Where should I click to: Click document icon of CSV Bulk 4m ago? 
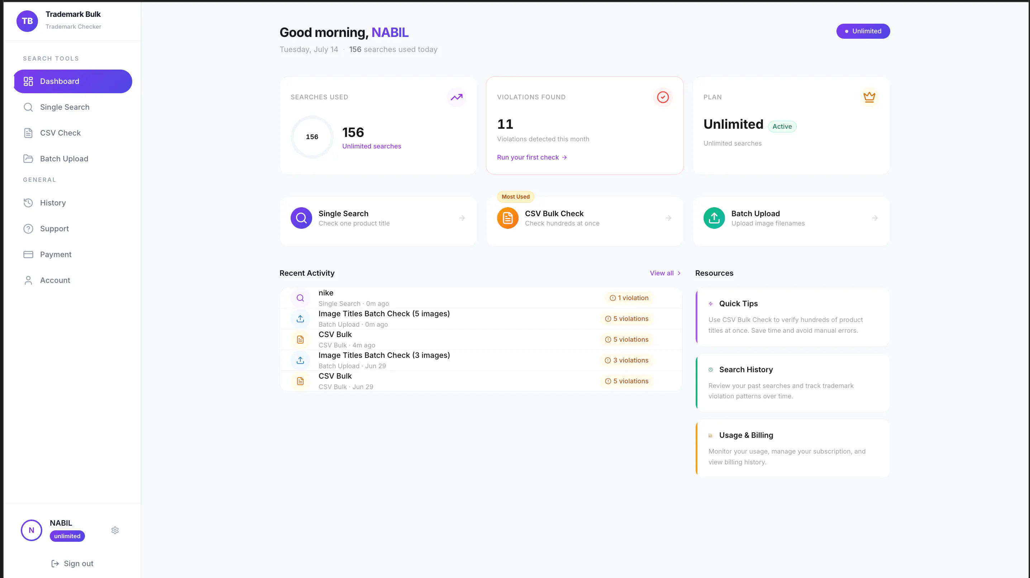[300, 340]
